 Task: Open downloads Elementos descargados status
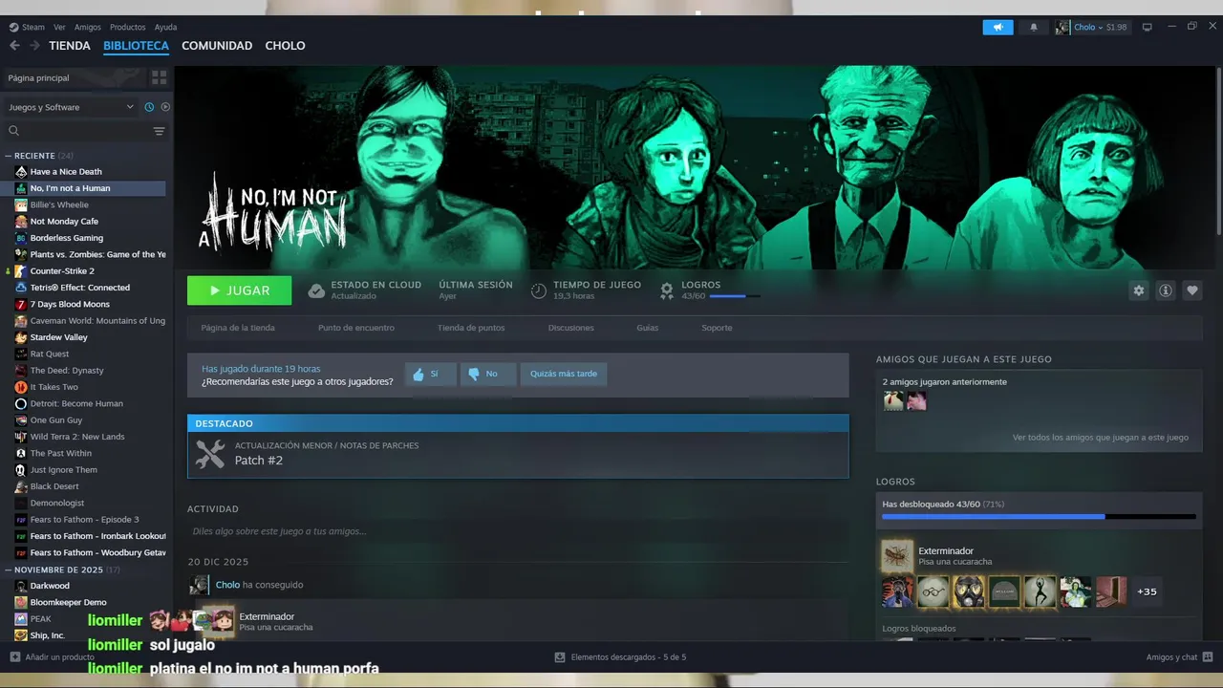point(620,657)
